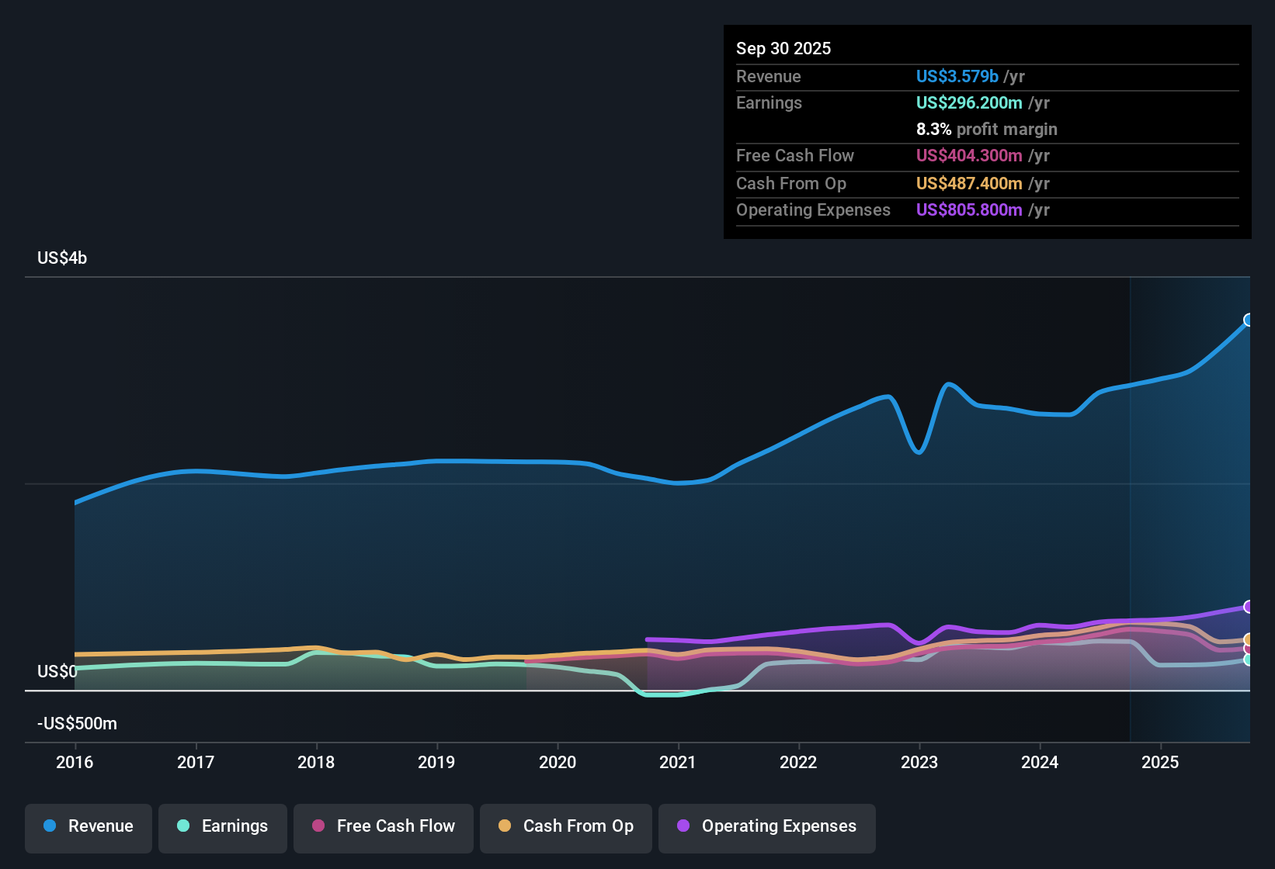Select the orange Cash From Op dot icon
The height and width of the screenshot is (869, 1275).
click(505, 826)
